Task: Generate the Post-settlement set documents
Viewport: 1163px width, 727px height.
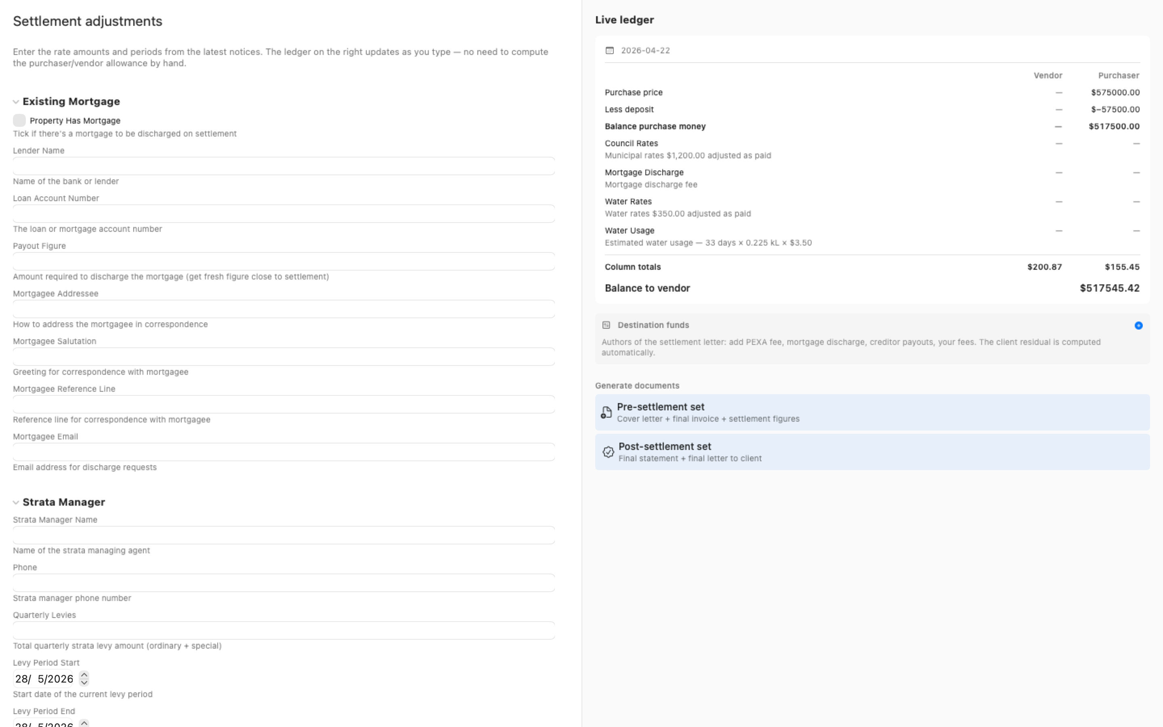Action: (x=872, y=452)
